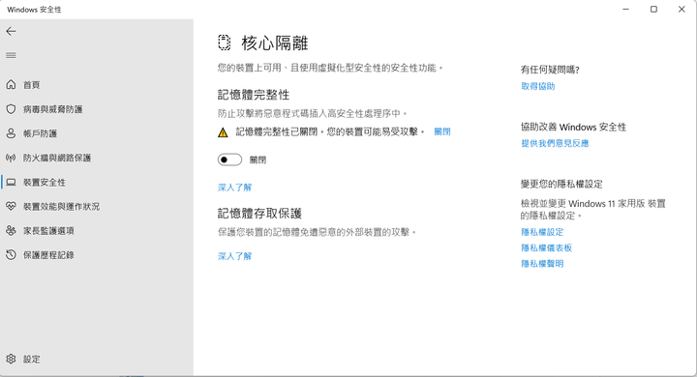Close the Windows 安全性 window
697x377 pixels.
click(x=682, y=9)
